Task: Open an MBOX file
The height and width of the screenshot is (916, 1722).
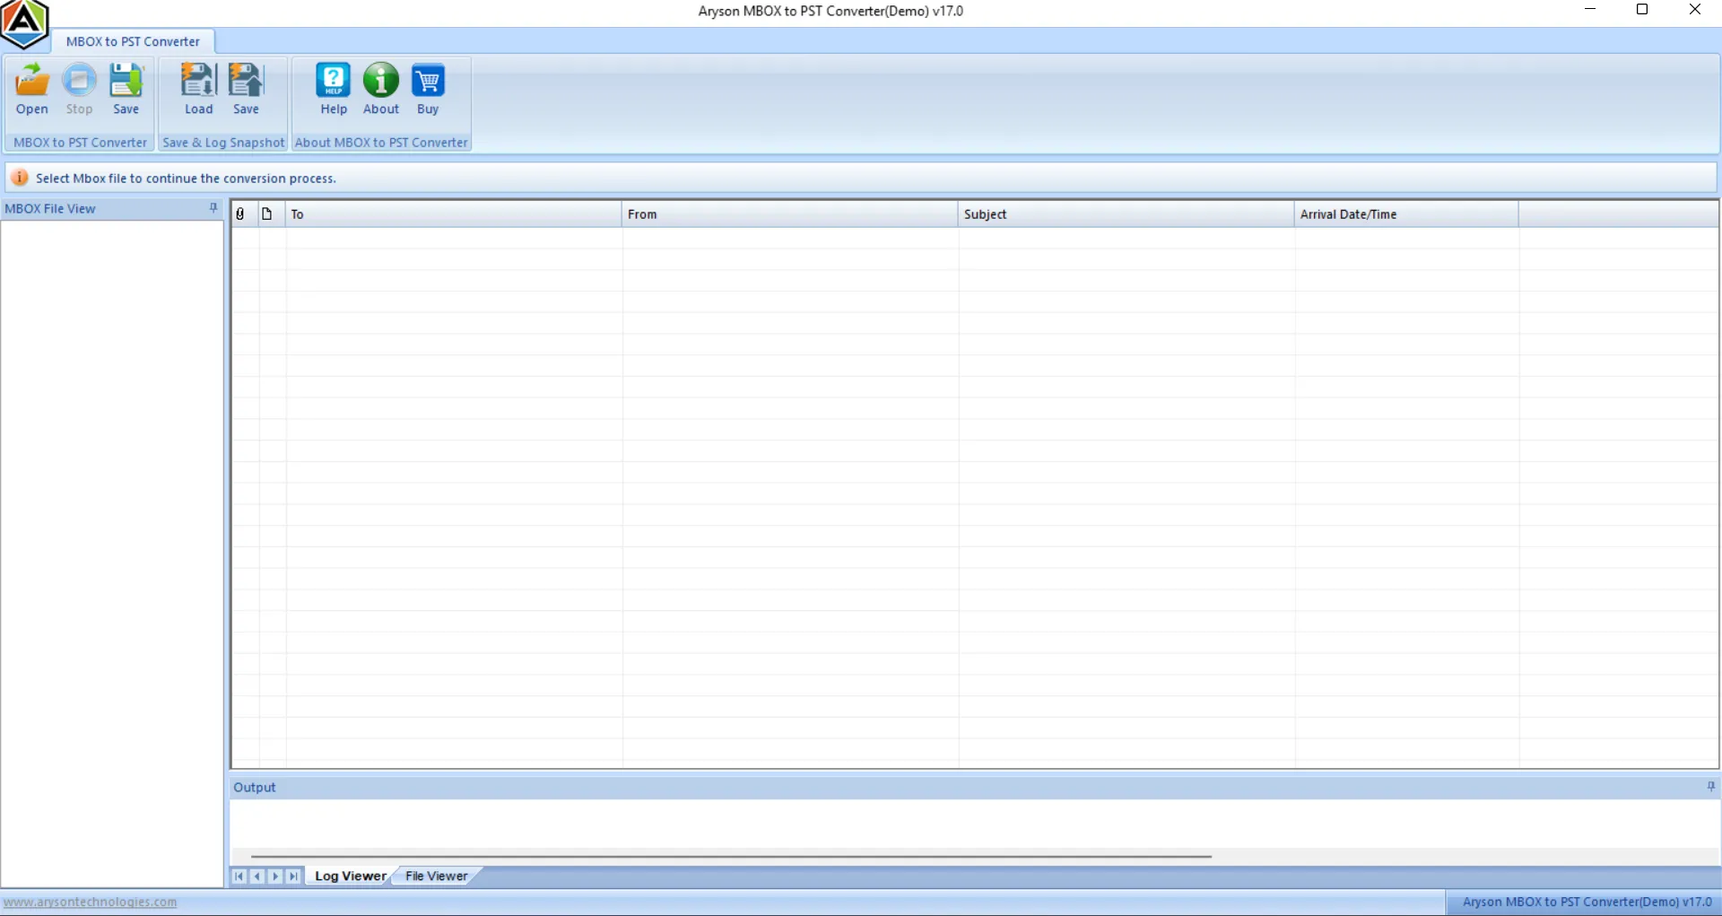Action: (x=31, y=89)
